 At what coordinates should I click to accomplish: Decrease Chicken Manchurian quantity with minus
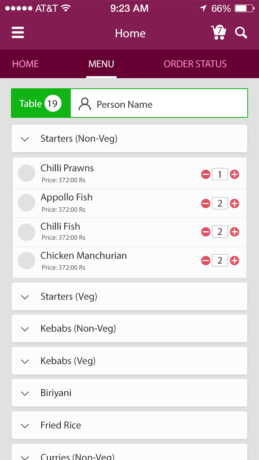[206, 261]
